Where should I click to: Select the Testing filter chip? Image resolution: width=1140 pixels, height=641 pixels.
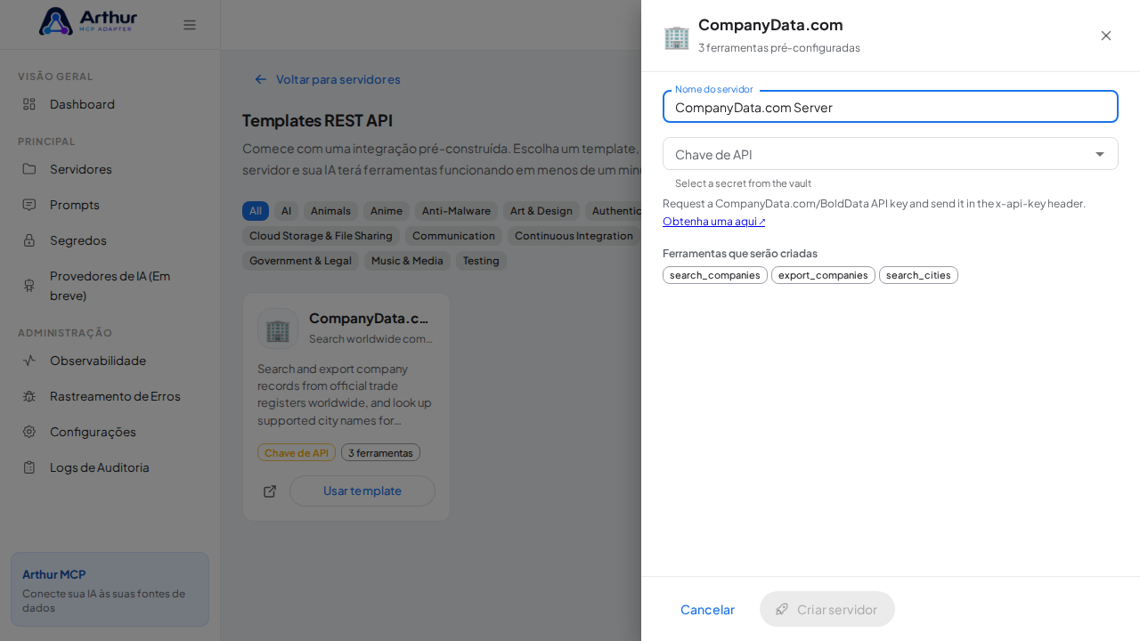click(x=481, y=261)
